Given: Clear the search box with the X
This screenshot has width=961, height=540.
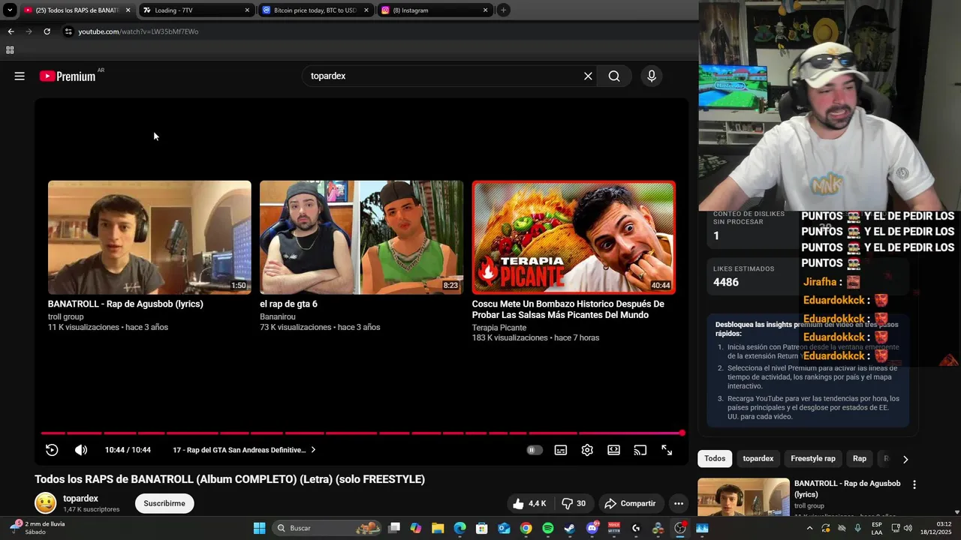Looking at the screenshot, I should click(588, 76).
